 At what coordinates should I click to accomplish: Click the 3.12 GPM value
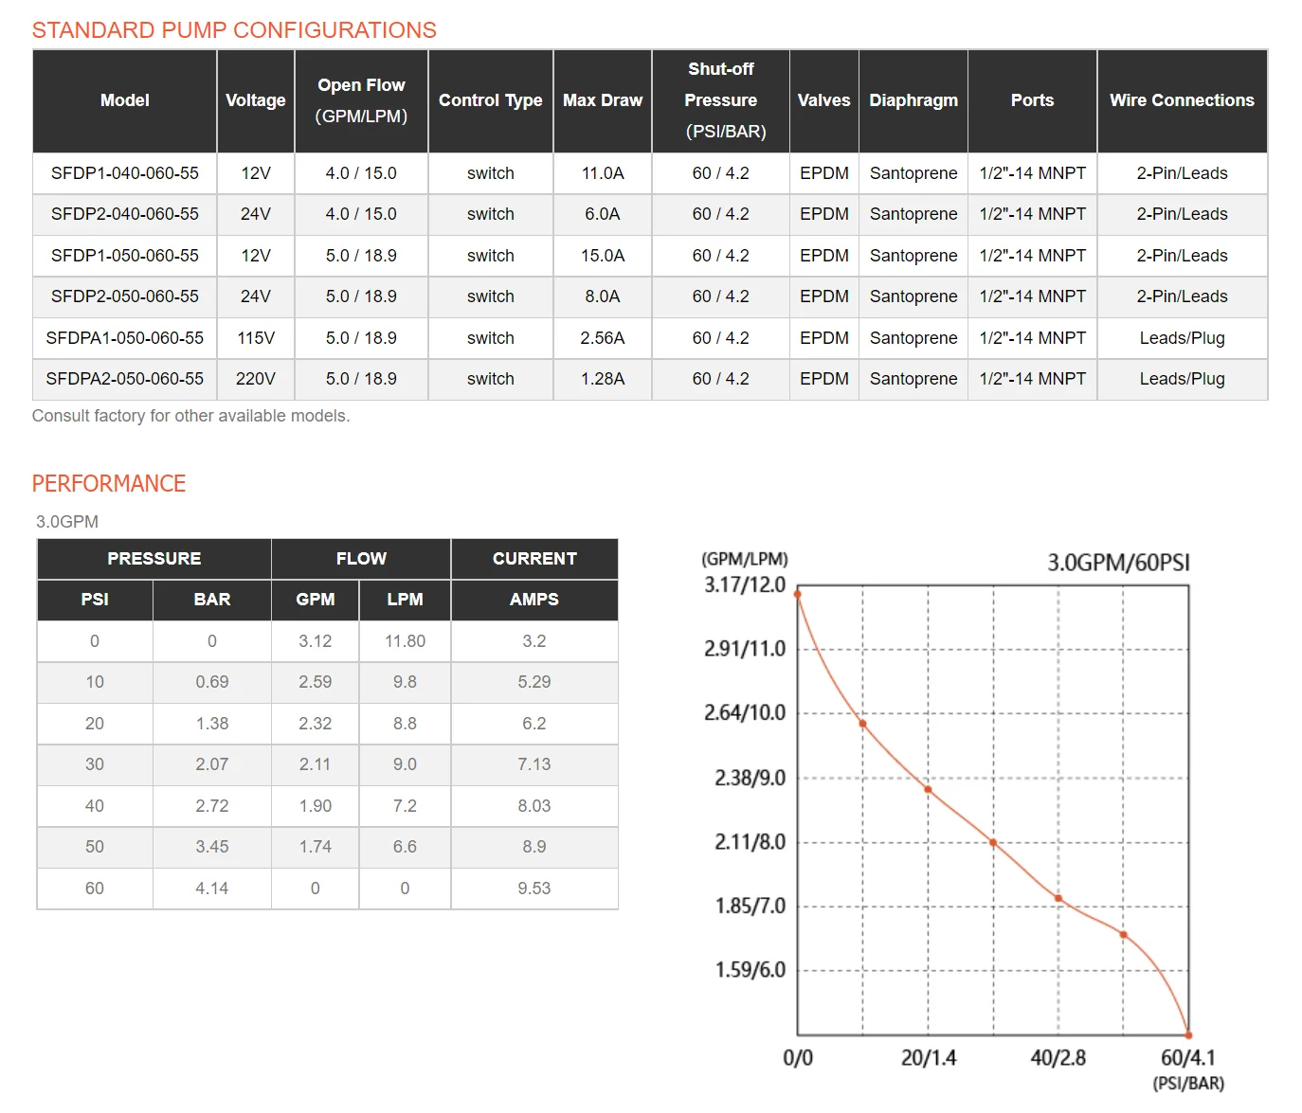pos(316,641)
